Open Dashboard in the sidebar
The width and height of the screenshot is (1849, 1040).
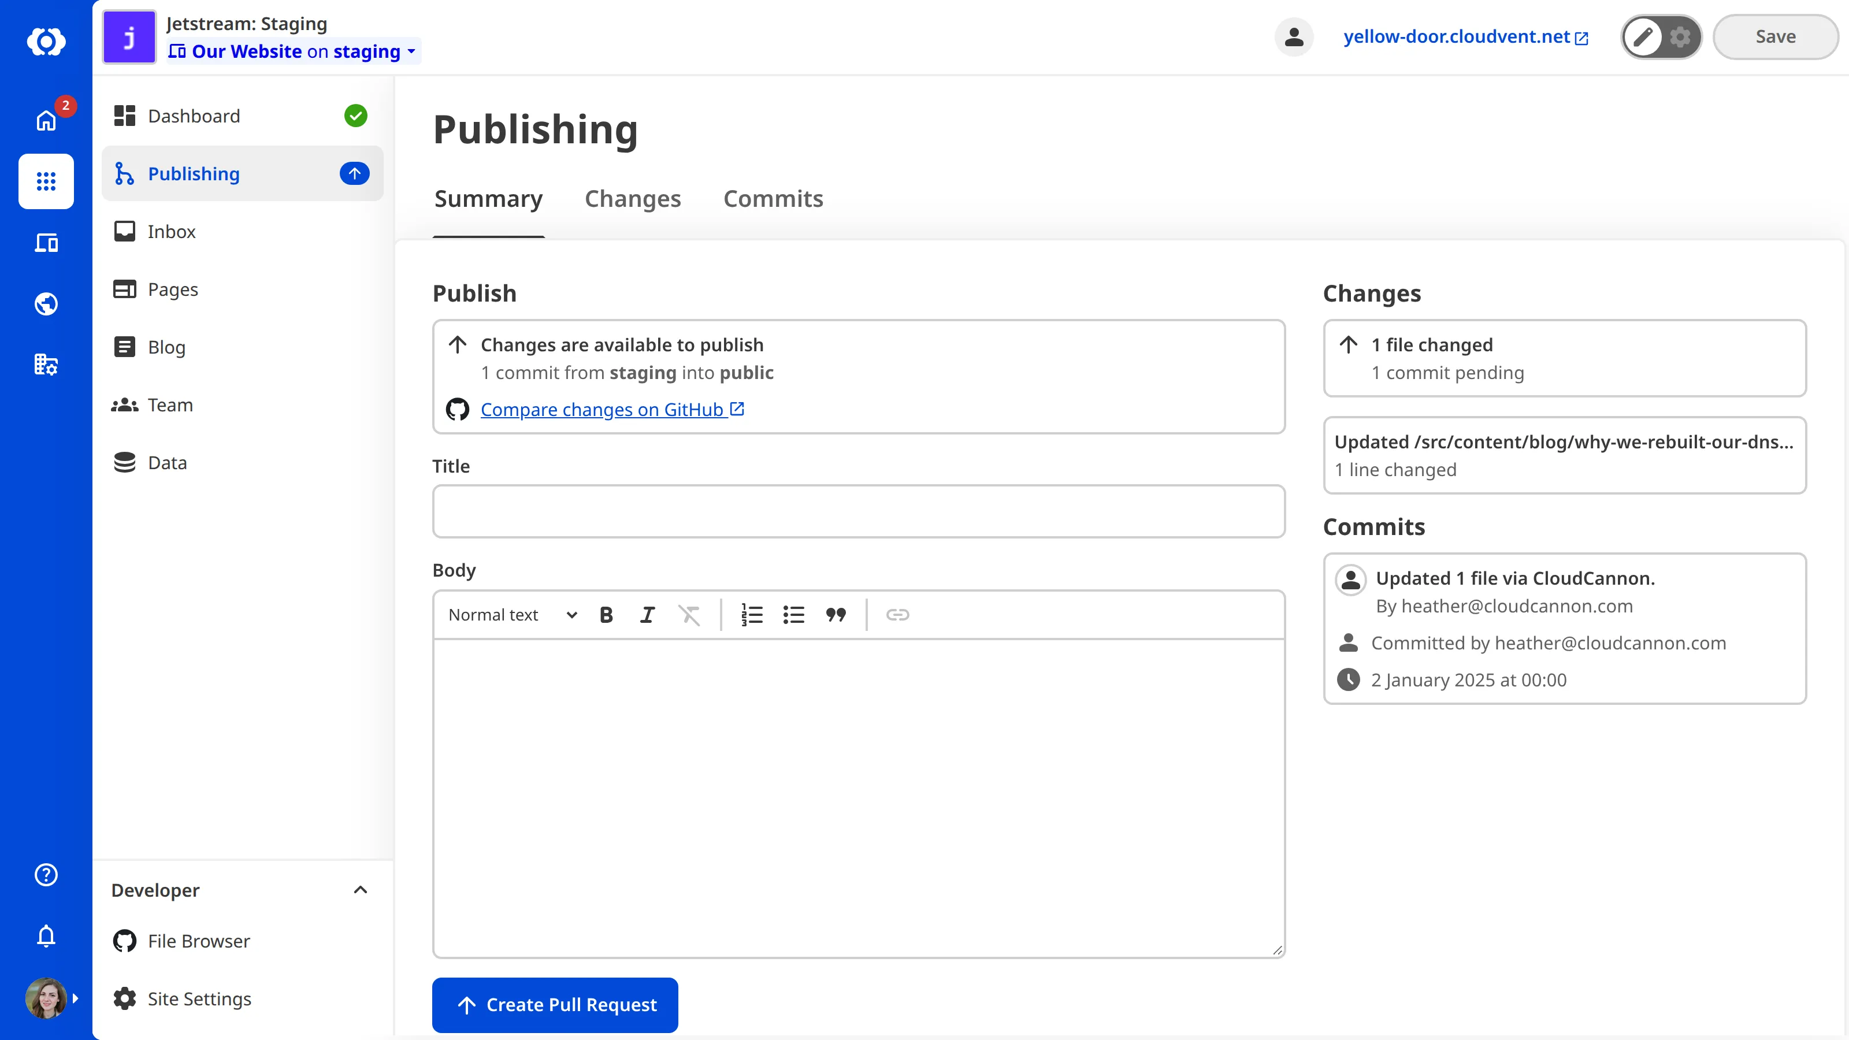(242, 116)
